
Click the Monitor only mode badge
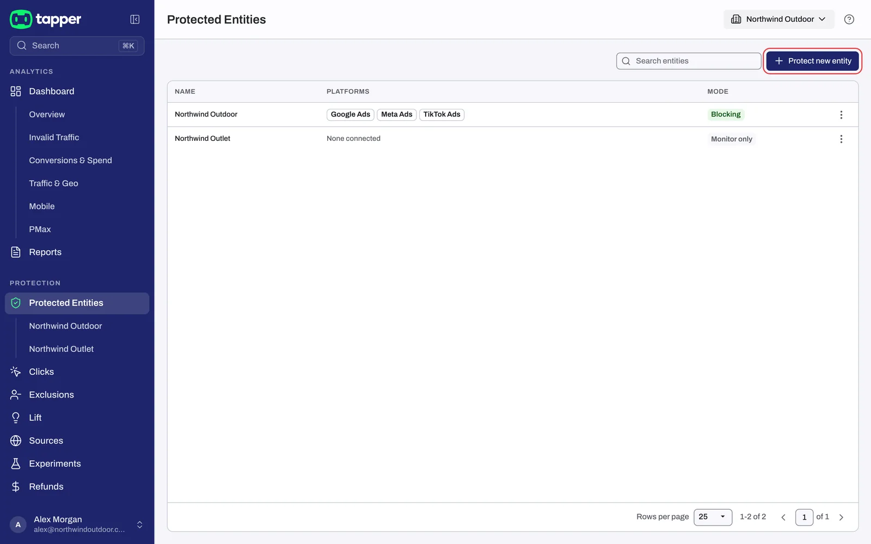click(731, 139)
